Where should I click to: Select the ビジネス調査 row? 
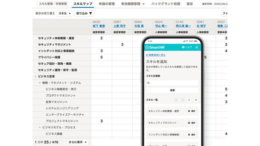click(x=54, y=134)
